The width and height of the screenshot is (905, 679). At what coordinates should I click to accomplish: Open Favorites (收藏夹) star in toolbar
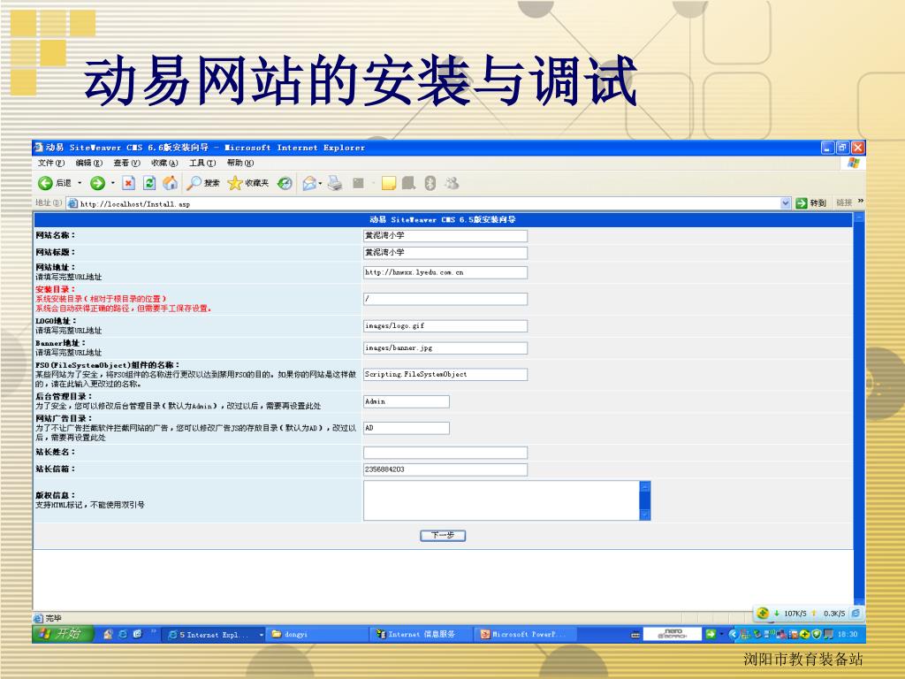click(248, 183)
